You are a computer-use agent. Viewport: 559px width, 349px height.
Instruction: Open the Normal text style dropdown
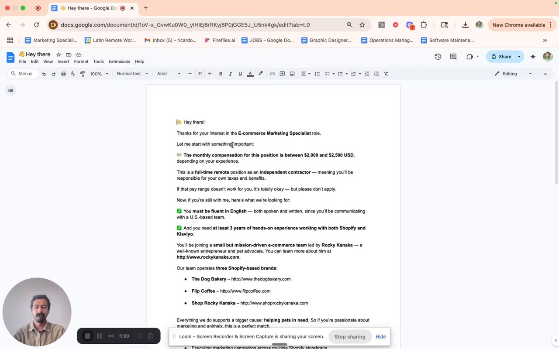tap(132, 74)
